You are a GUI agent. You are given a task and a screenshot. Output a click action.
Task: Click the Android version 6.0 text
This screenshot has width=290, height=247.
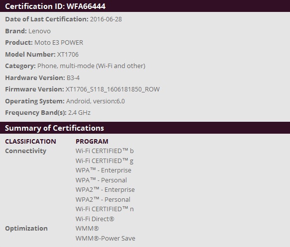pos(96,101)
